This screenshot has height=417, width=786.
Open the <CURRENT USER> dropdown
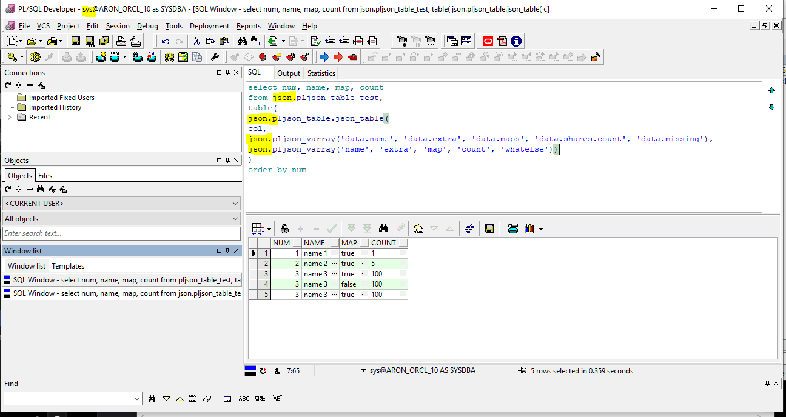coord(235,203)
